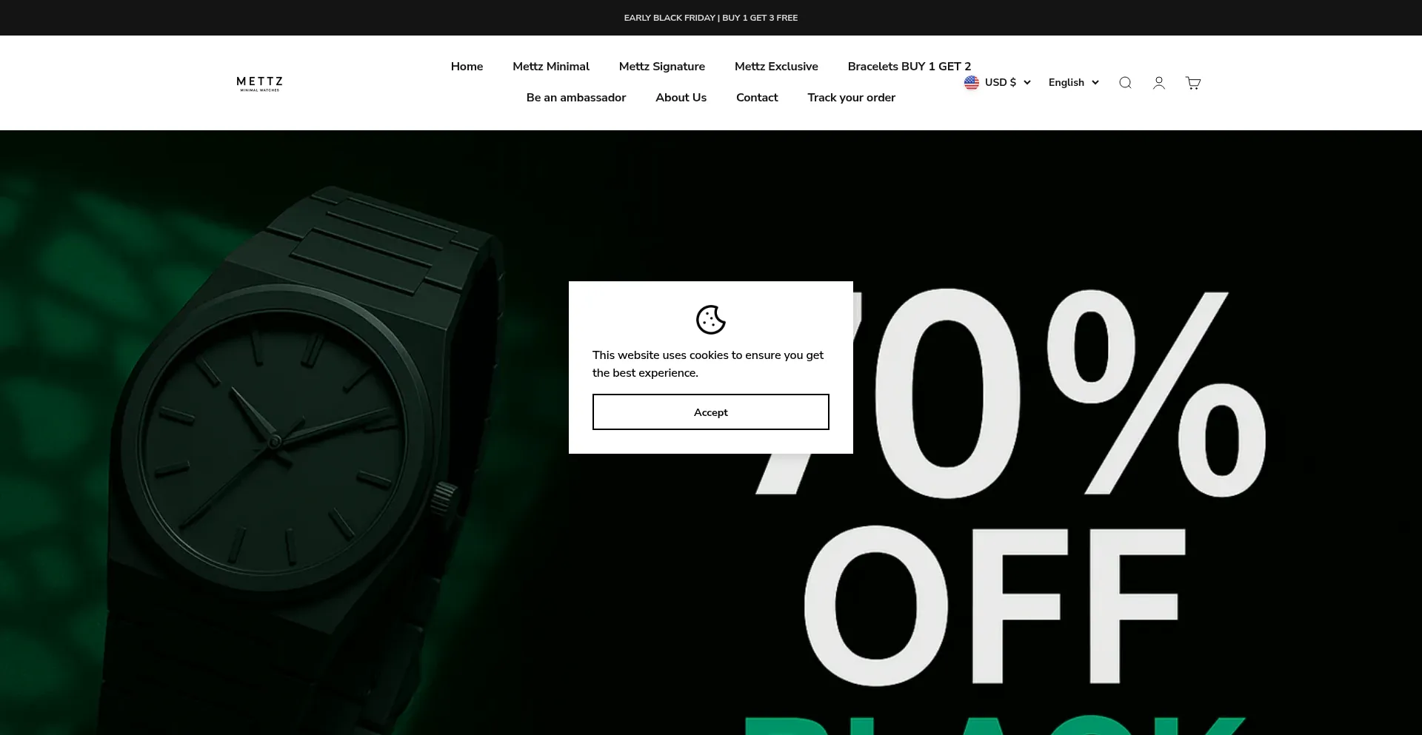
Task: Open the Mettz Signature collection
Action: click(662, 67)
